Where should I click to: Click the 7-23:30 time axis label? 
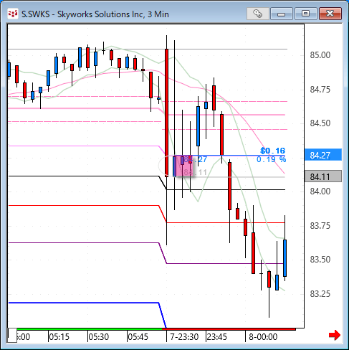(x=184, y=337)
